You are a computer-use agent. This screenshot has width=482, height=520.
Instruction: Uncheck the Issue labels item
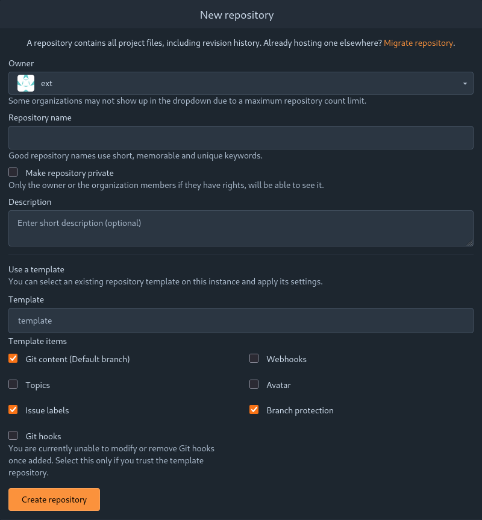click(x=13, y=409)
